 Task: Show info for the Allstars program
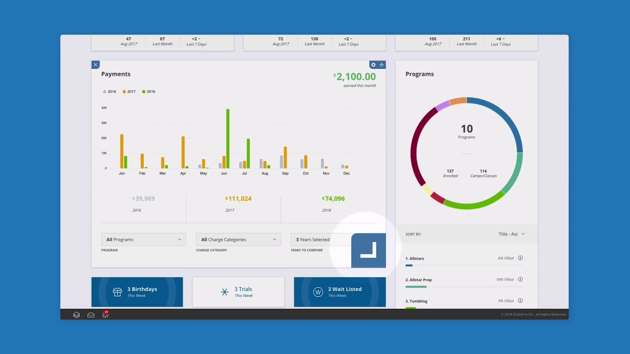[520, 258]
